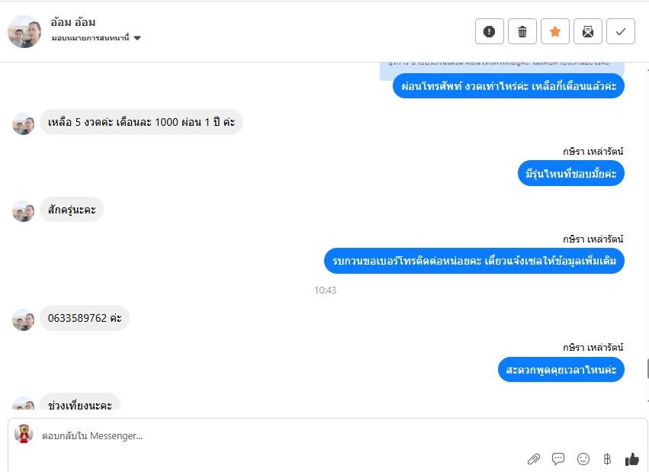Click the contact name อ้อม อ้อม
Screen dimensions: 649x472
click(x=73, y=22)
